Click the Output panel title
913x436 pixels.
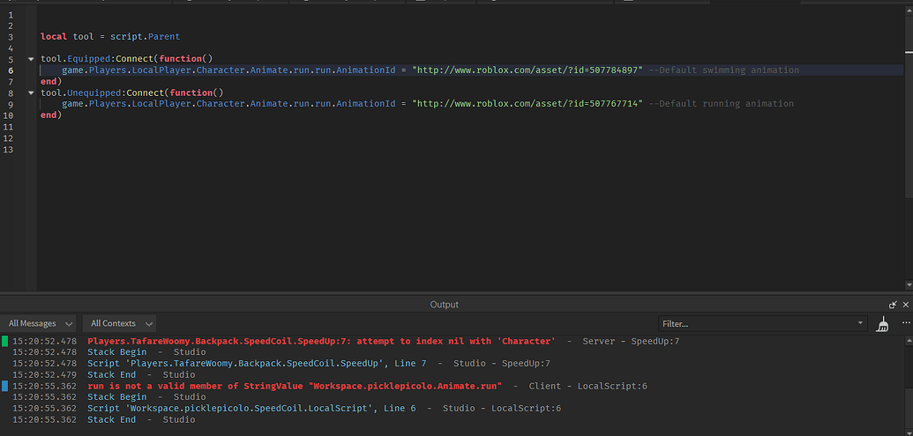click(445, 305)
